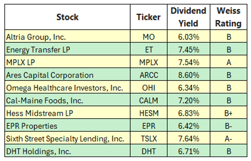
Task: Select the B+ rating for Hess Midstream
Action: tap(228, 112)
